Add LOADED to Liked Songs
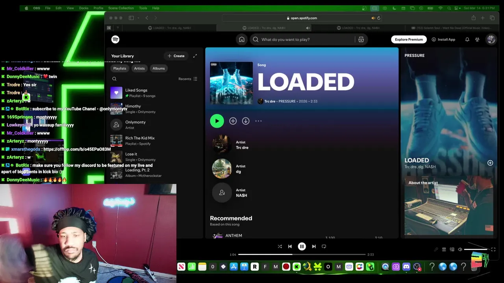 tap(233, 121)
